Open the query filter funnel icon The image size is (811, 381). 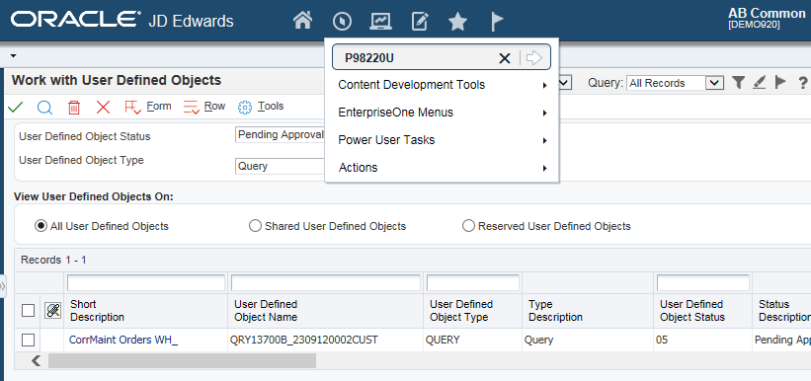[739, 82]
